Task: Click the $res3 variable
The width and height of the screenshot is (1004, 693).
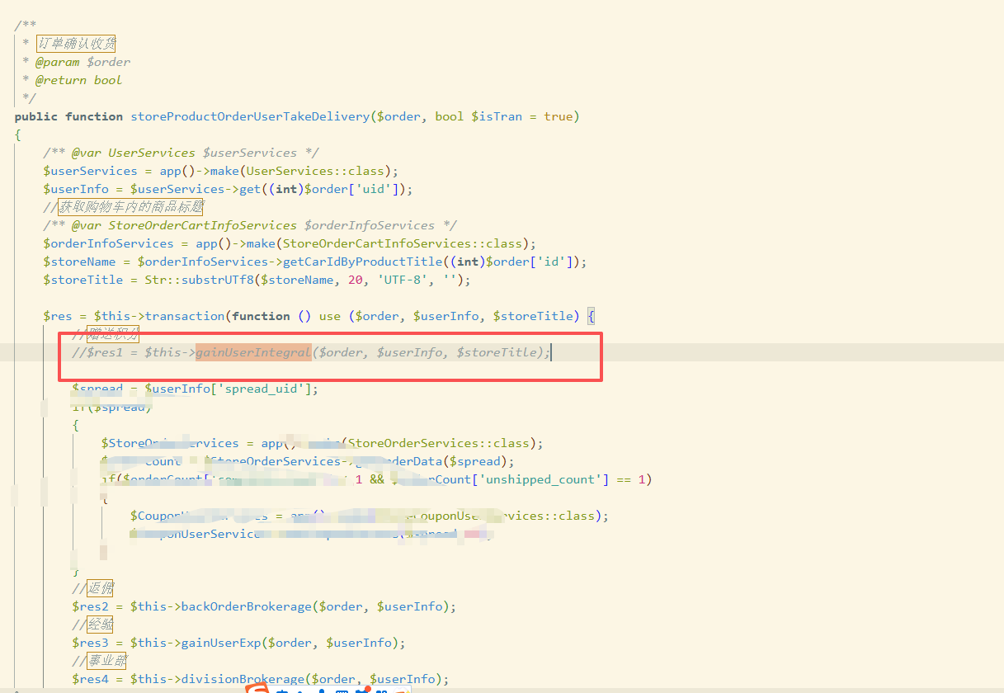Action: [x=90, y=643]
